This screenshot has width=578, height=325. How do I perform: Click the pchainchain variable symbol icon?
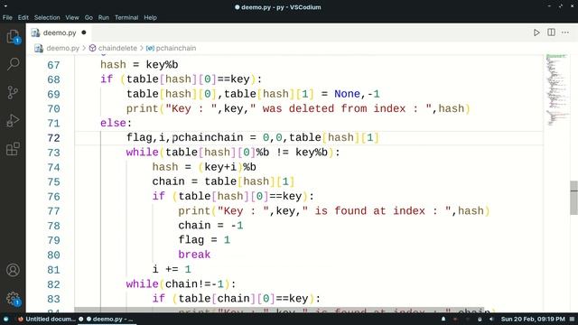(x=150, y=48)
